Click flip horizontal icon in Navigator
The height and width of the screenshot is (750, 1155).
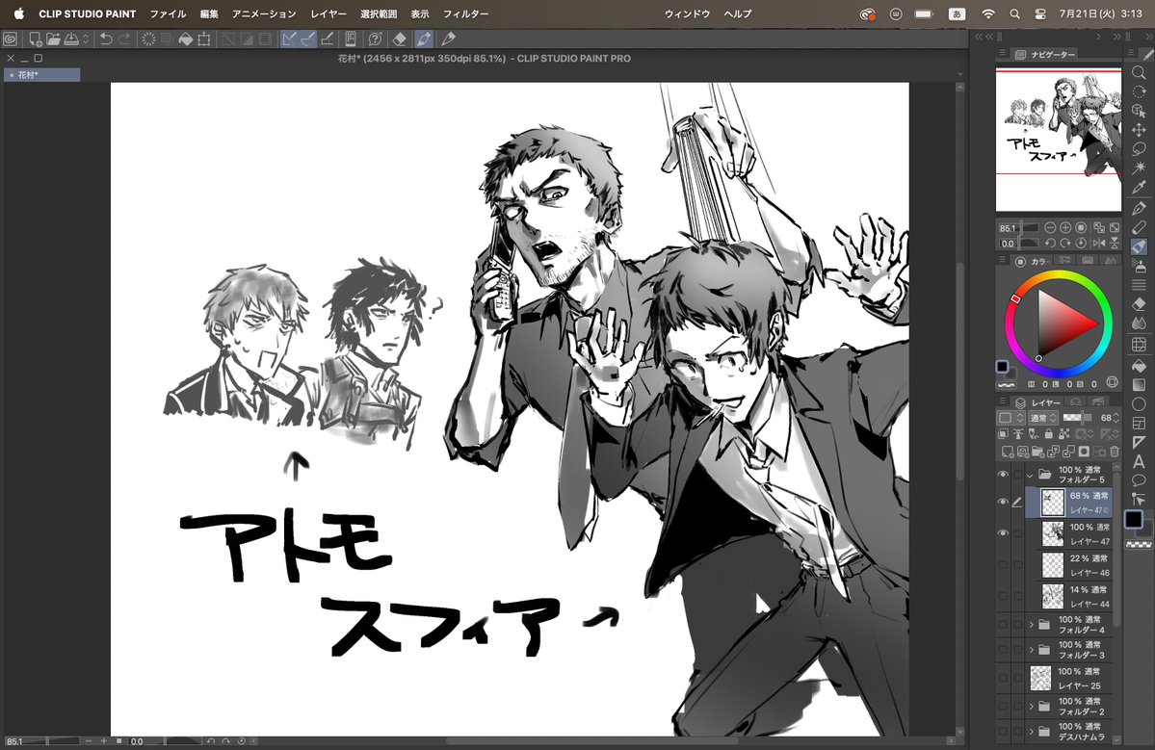pos(1099,243)
